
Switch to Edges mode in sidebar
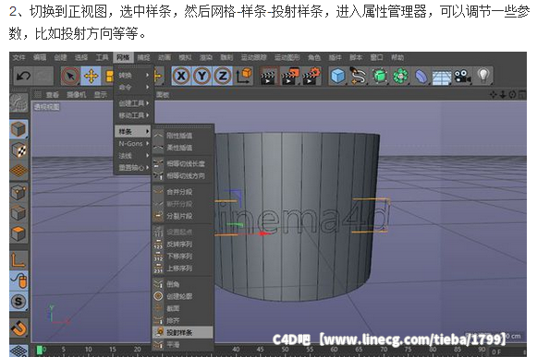pyautogui.click(x=18, y=213)
